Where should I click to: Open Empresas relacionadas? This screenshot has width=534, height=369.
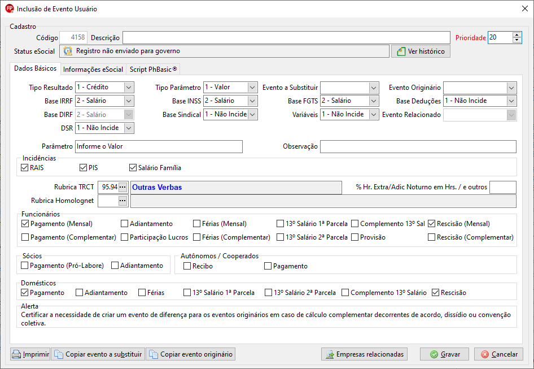365,354
